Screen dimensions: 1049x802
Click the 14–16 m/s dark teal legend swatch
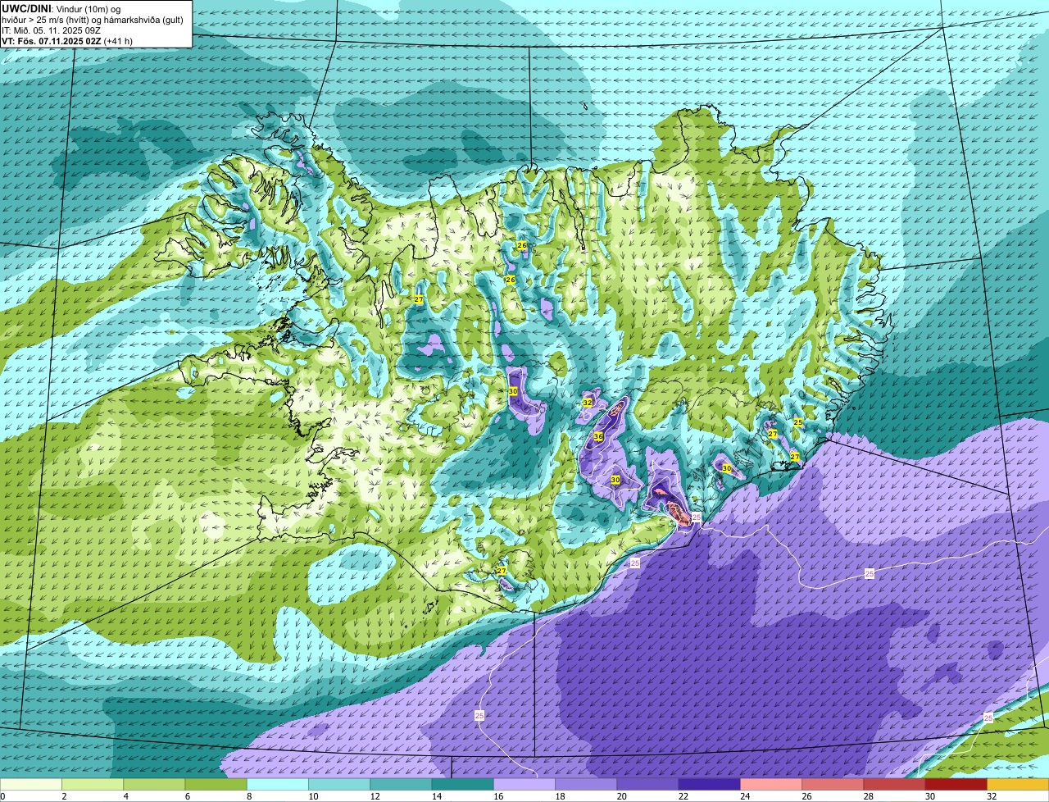463,785
